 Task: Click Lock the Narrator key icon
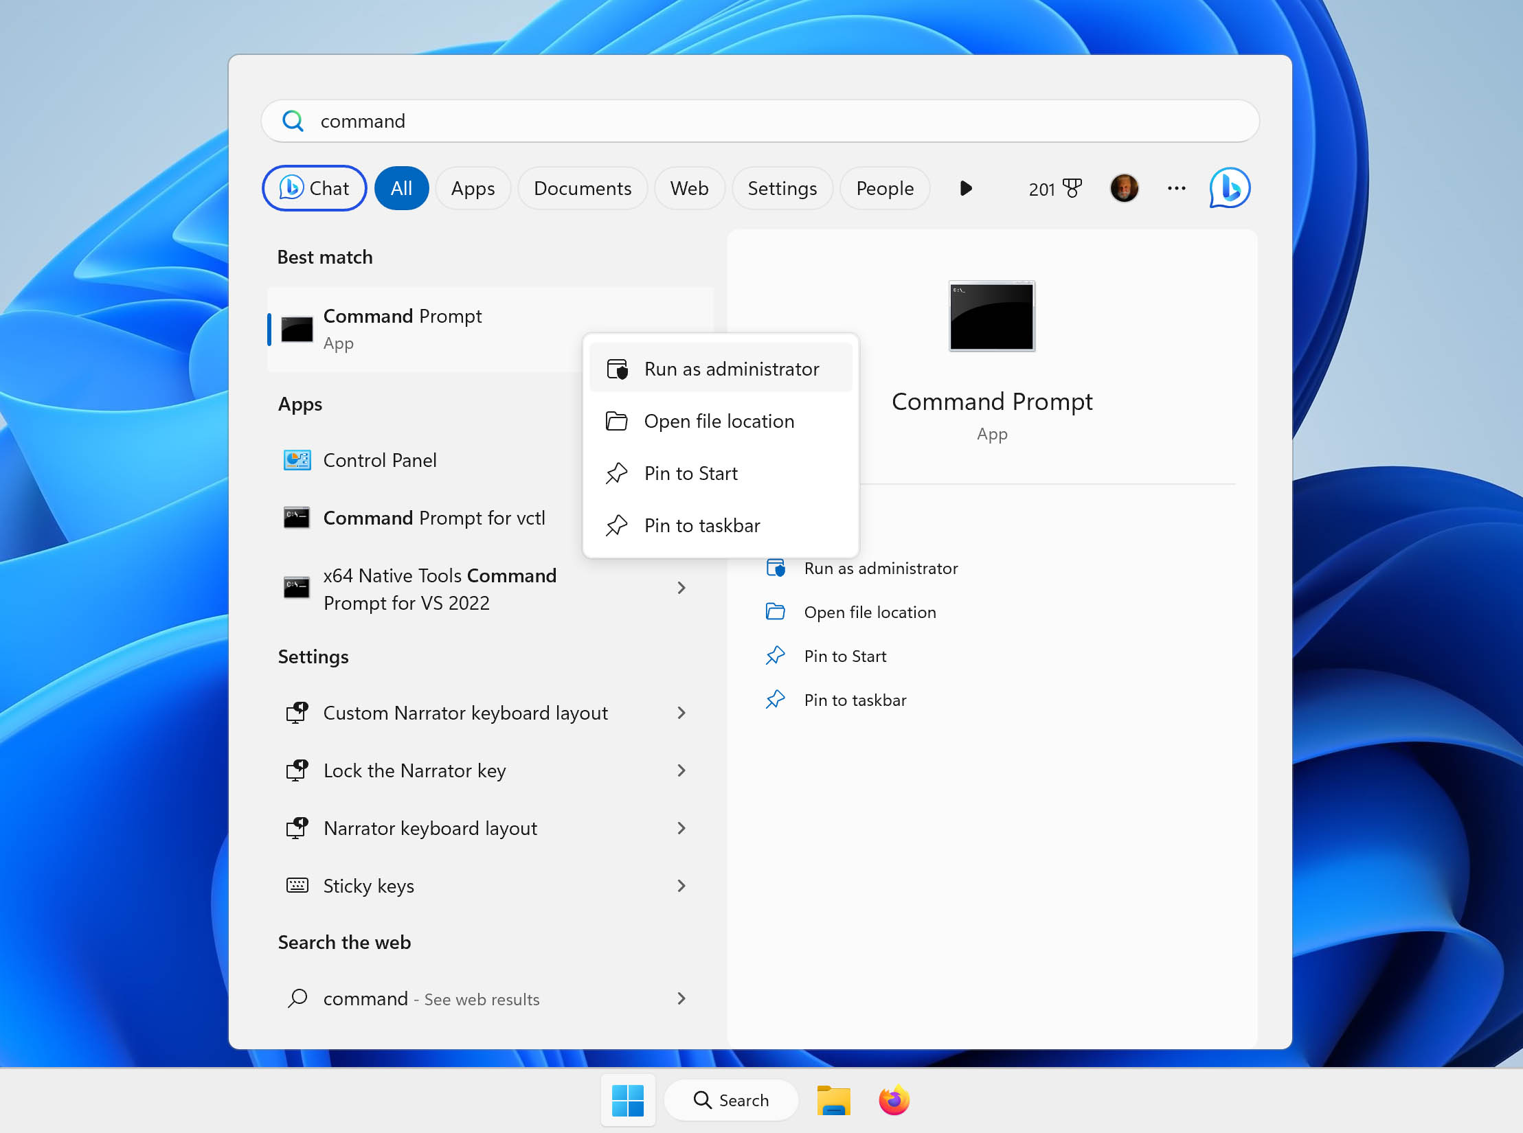(297, 770)
